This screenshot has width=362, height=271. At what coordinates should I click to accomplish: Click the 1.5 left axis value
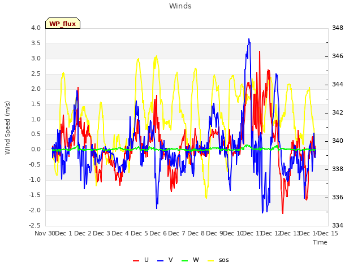(x=36, y=104)
